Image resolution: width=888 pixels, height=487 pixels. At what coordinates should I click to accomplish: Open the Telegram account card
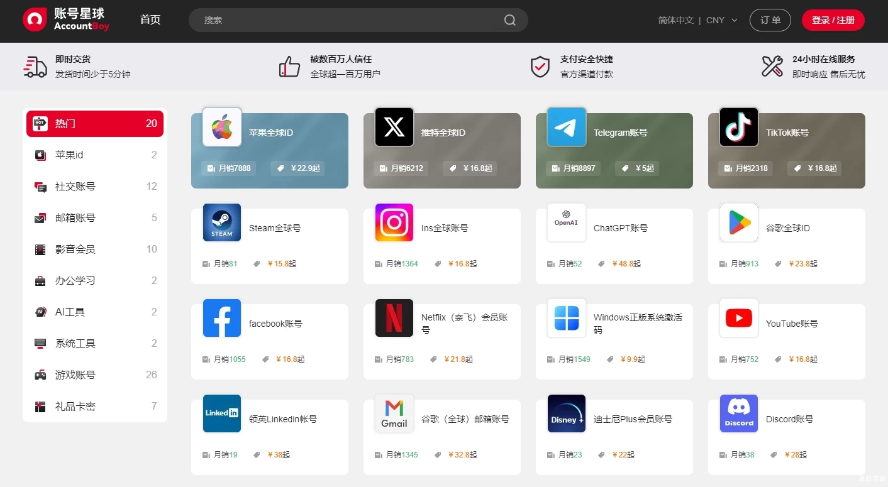click(614, 151)
